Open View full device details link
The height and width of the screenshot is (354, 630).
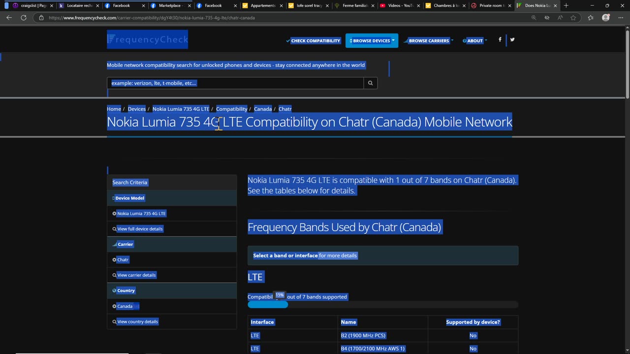(x=140, y=229)
